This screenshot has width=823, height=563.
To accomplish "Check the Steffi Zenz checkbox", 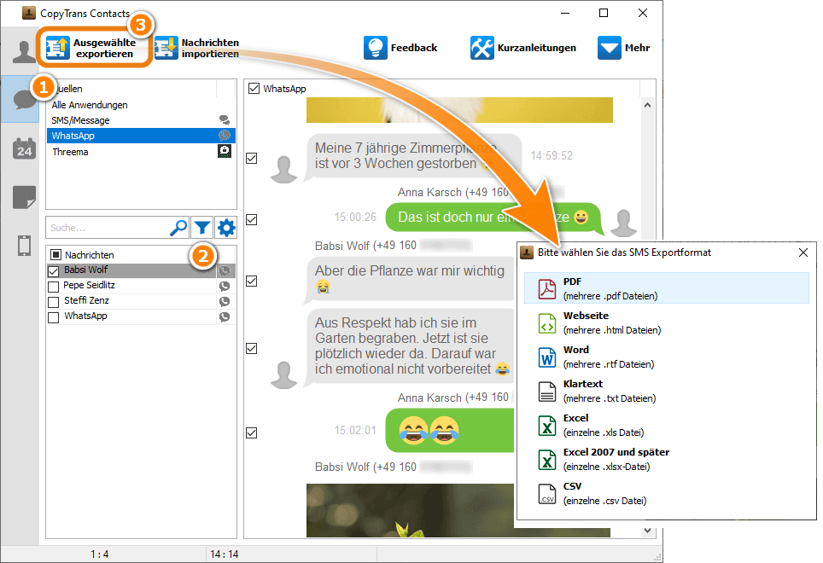I will click(53, 302).
